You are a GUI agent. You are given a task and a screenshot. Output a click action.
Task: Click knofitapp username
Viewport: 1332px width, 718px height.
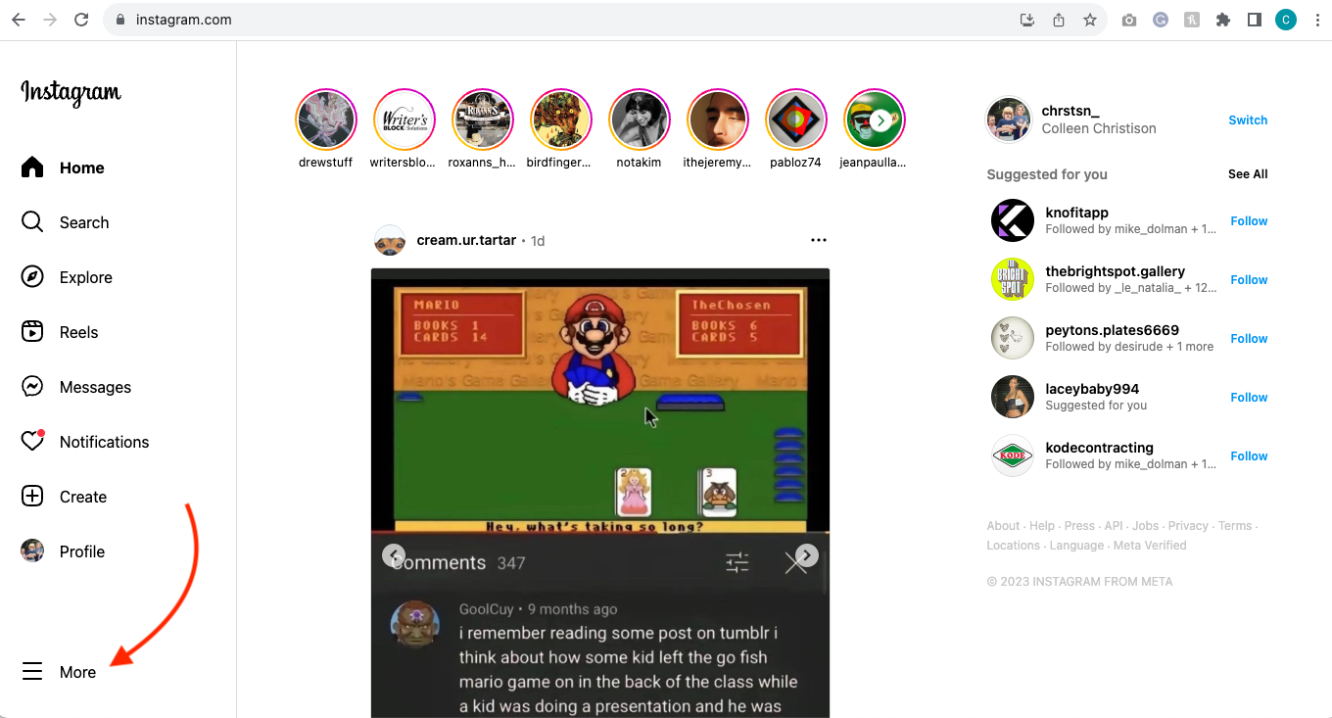1076,213
